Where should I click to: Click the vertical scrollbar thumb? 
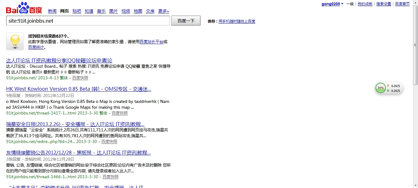tap(415, 45)
